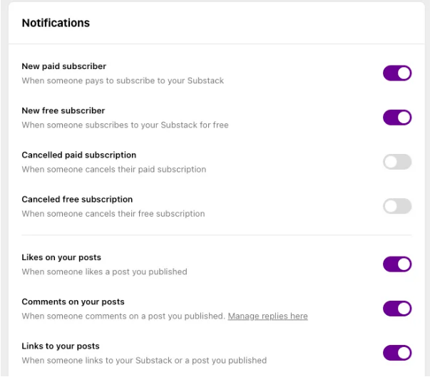Click the Comments on your posts label

(x=73, y=301)
